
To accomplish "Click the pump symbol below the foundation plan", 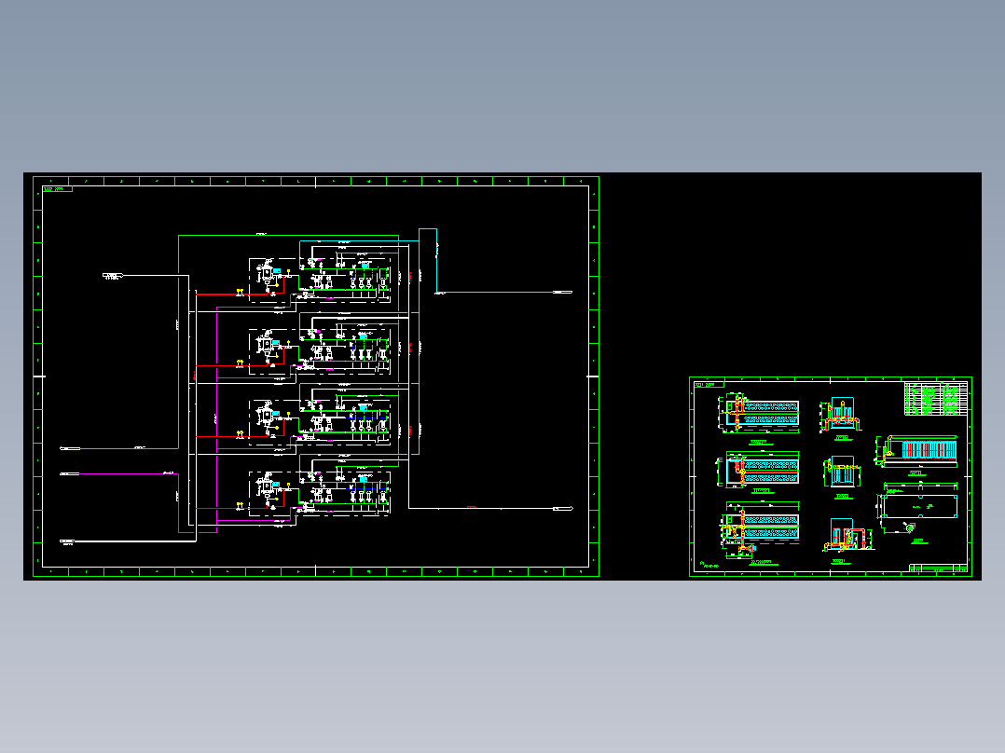I will 909,527.
